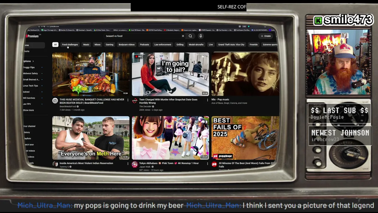Select the All filter chip
This screenshot has width=378, height=213.
tap(55, 45)
